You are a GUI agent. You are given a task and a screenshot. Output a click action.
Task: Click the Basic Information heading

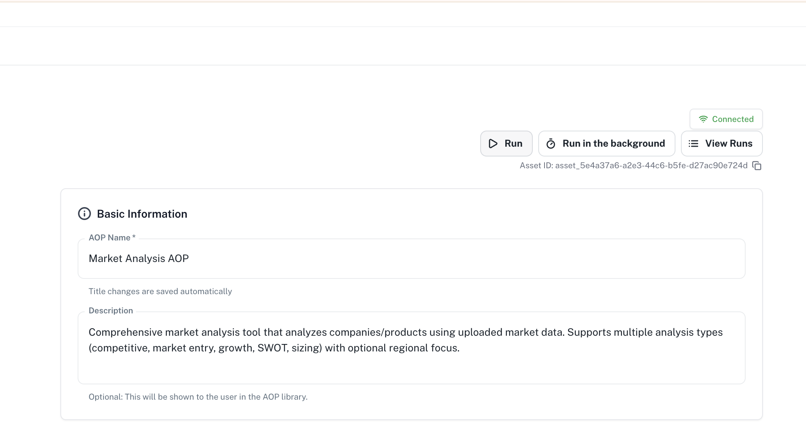142,214
